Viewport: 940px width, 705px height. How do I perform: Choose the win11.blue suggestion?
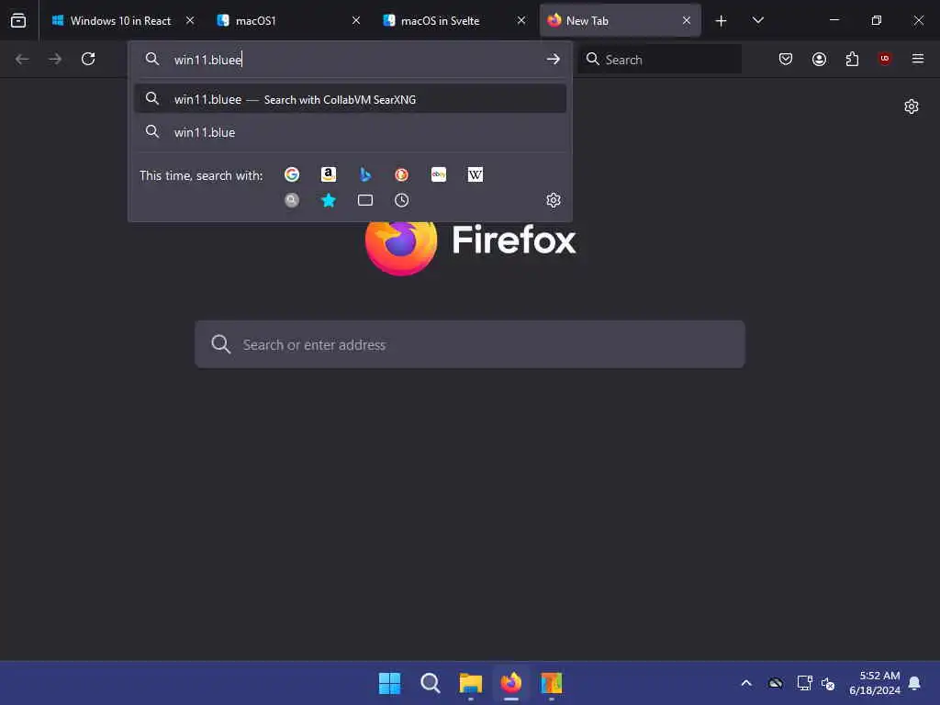[351, 132]
